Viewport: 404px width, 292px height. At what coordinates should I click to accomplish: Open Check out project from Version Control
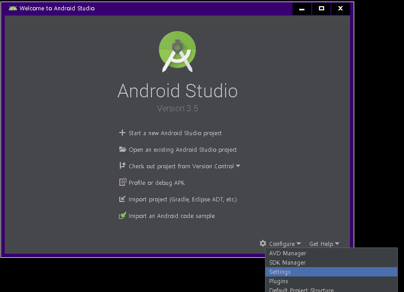pos(181,166)
